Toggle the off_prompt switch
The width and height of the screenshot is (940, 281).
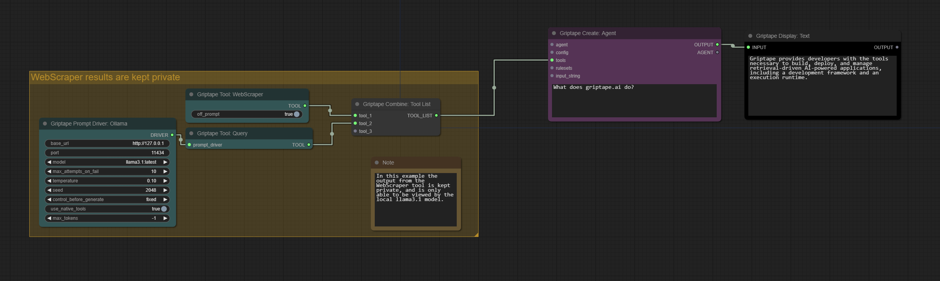[297, 114]
